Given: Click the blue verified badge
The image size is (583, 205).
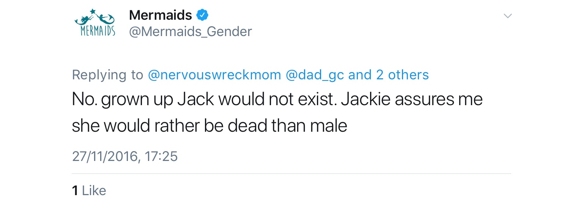Looking at the screenshot, I should pyautogui.click(x=202, y=15).
